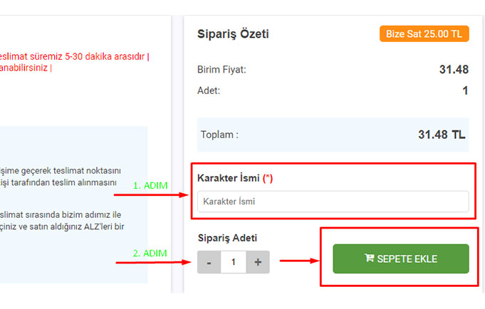Click the red required asterisk beside Karakter İsmi
485x309 pixels.
tap(268, 178)
